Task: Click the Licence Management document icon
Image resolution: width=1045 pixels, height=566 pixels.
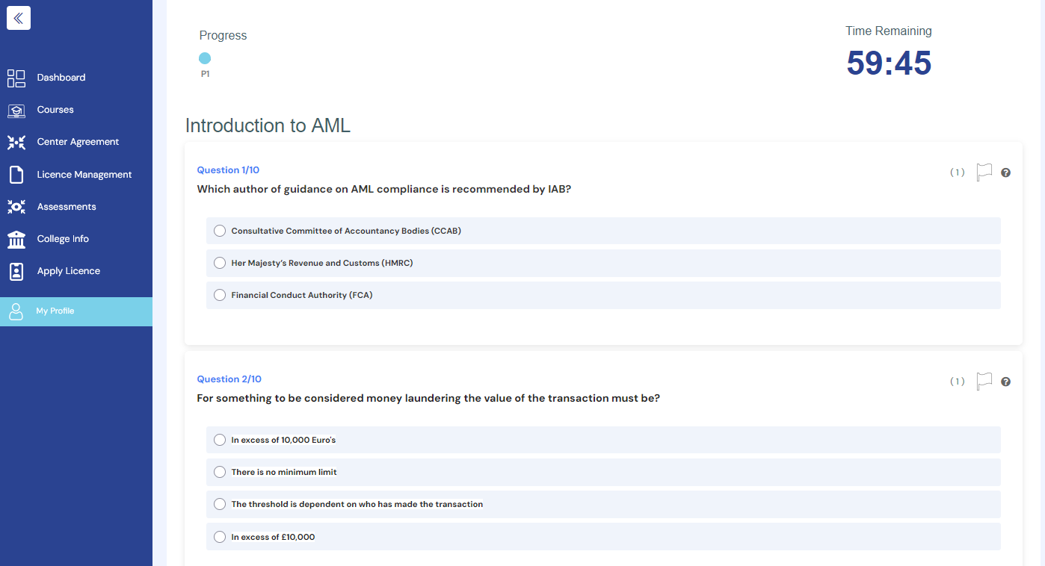Action: pos(16,175)
